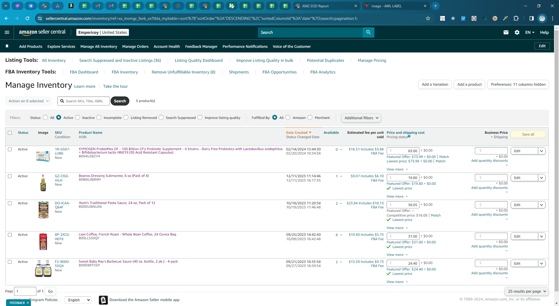Open the English language selector in the footer
The image size is (559, 306).
(x=78, y=300)
